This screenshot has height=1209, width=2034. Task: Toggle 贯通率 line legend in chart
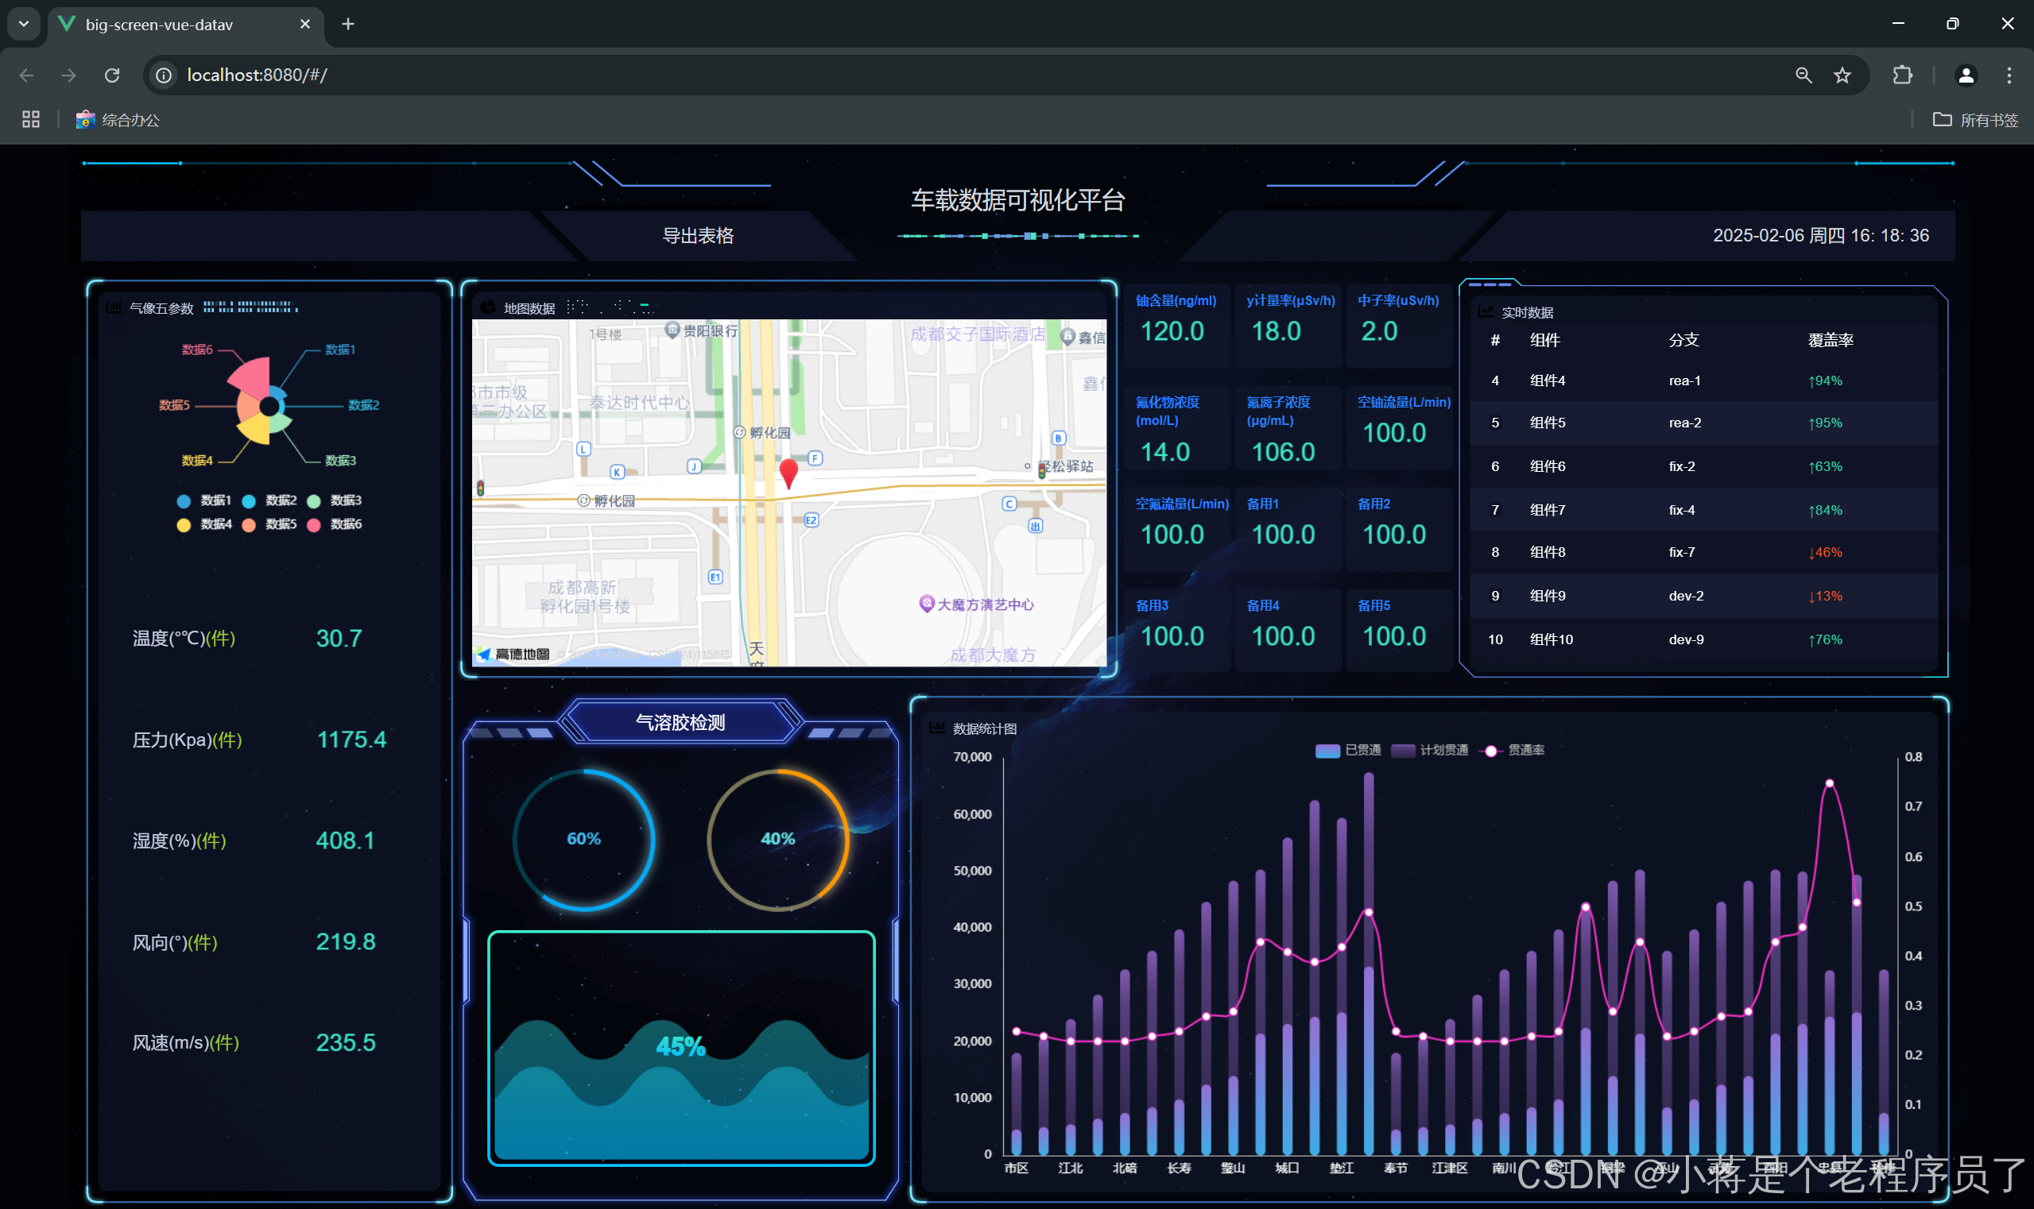coord(1513,751)
